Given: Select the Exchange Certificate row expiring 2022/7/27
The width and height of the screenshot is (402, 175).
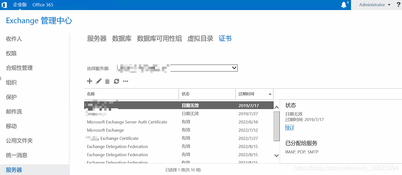Looking at the screenshot, I should [179, 138].
